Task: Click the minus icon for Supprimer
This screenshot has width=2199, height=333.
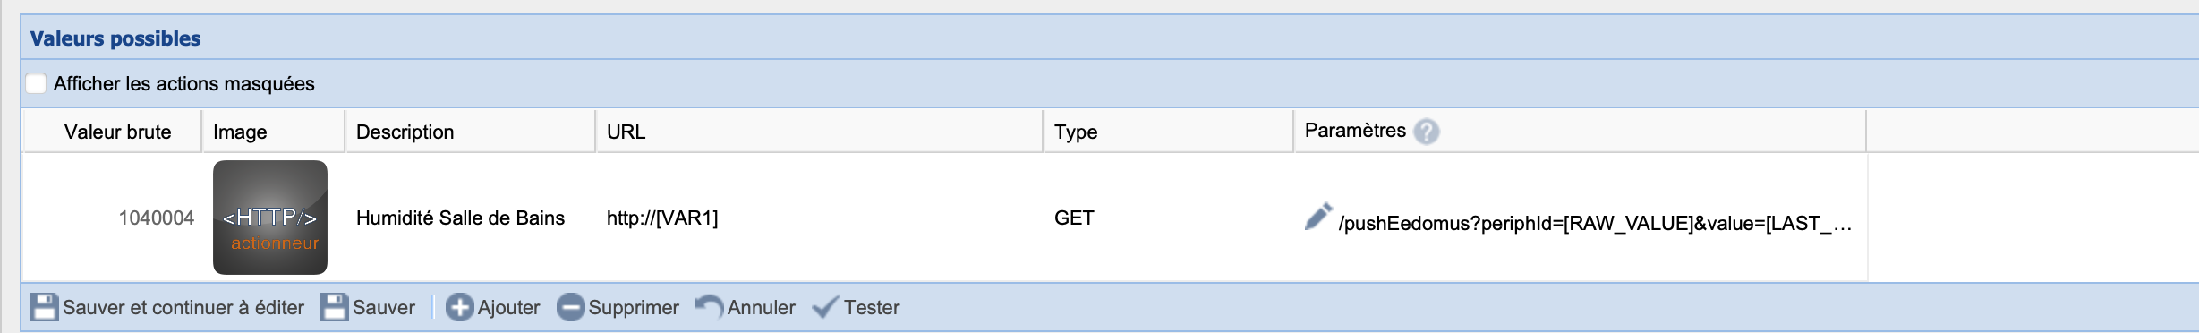Action: pyautogui.click(x=570, y=307)
